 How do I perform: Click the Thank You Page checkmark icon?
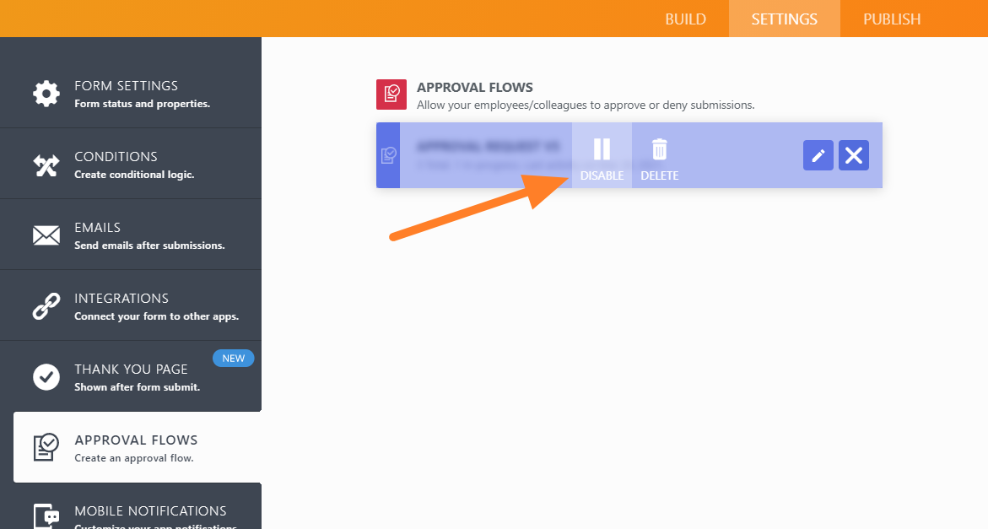(x=46, y=376)
